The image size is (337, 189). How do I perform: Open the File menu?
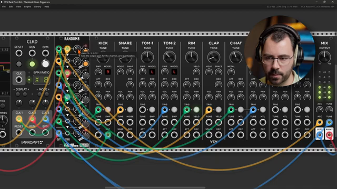[x=4, y=7]
